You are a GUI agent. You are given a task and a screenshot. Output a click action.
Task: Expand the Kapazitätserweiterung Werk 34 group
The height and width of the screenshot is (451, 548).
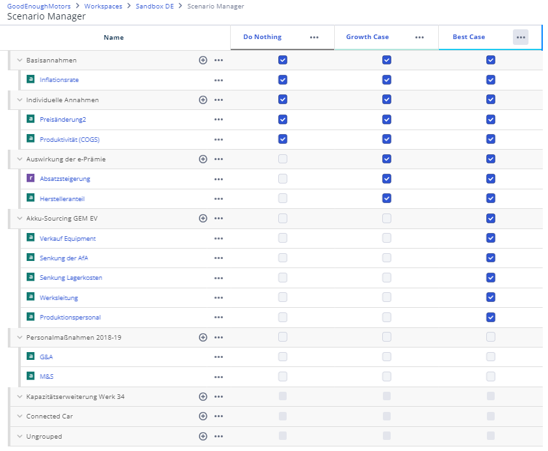[x=19, y=397]
